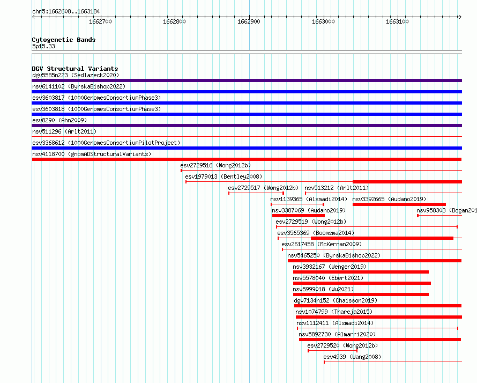
Task: Click ruler position 1662800
Action: (174, 21)
